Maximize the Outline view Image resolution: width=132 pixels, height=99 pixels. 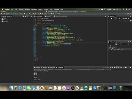131,42
